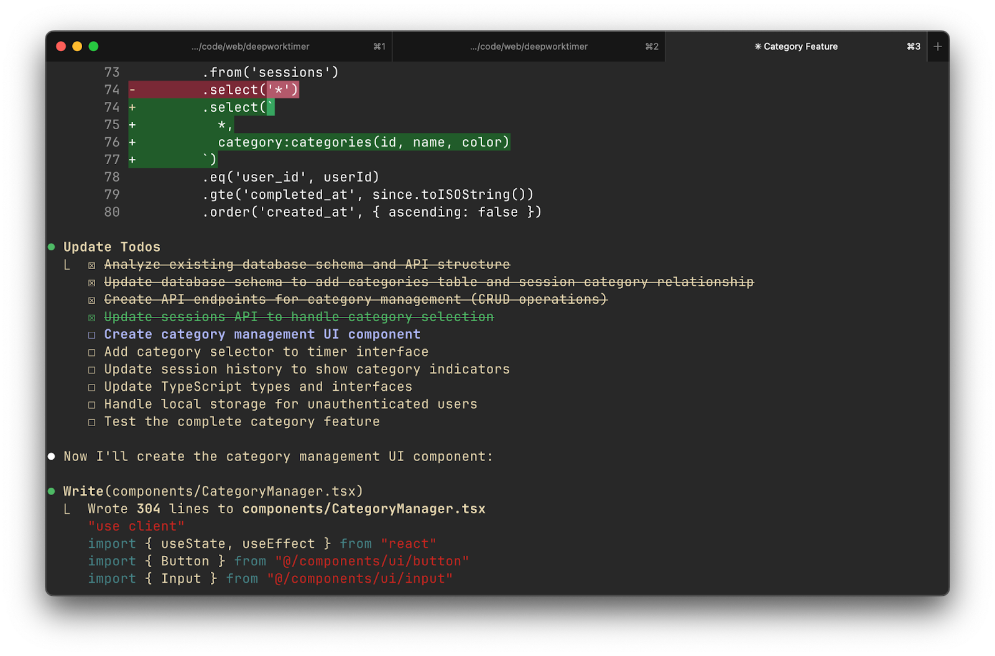Click the checked box for Create API endpoints todo
Image resolution: width=995 pixels, height=656 pixels.
[92, 300]
